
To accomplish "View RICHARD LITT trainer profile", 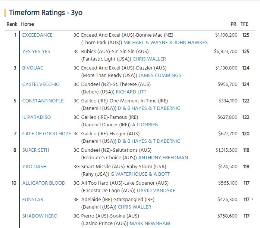I will click(x=131, y=92).
